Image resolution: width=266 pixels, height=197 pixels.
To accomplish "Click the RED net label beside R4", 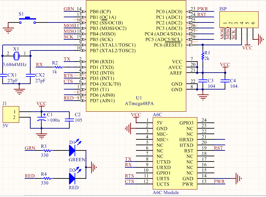I will click(x=30, y=176).
